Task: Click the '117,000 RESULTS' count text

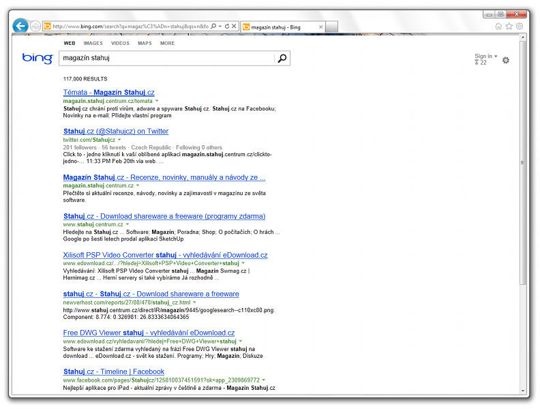Action: pyautogui.click(x=85, y=79)
